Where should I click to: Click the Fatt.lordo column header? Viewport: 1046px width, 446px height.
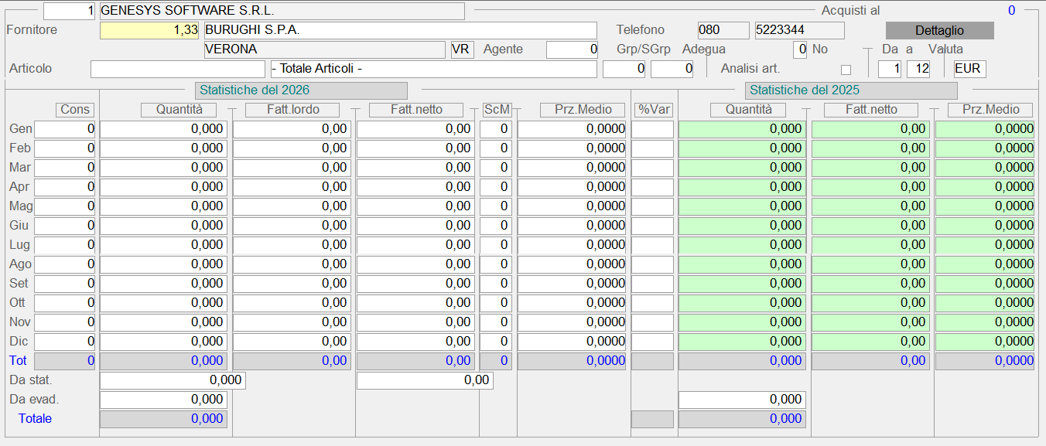pyautogui.click(x=292, y=110)
